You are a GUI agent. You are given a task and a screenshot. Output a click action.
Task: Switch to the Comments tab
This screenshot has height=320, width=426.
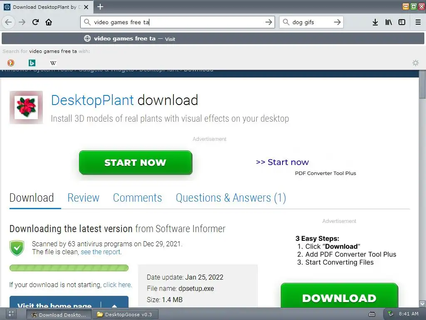coord(137,198)
